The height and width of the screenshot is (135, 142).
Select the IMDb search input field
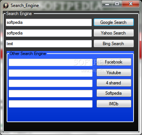tap(51, 104)
